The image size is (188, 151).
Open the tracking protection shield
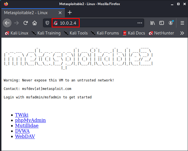[x=47, y=23]
